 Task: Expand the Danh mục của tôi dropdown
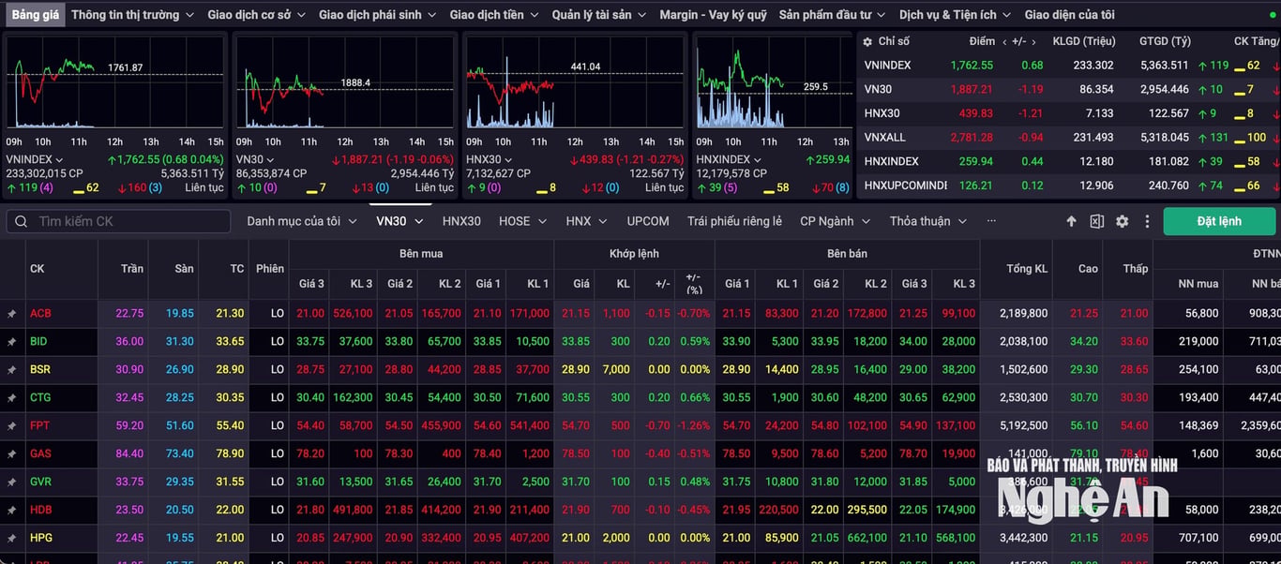click(302, 221)
